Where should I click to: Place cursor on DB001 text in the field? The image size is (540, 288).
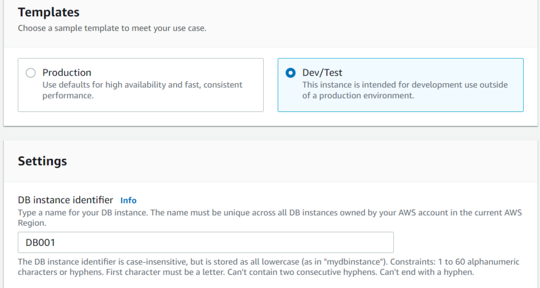(41, 243)
